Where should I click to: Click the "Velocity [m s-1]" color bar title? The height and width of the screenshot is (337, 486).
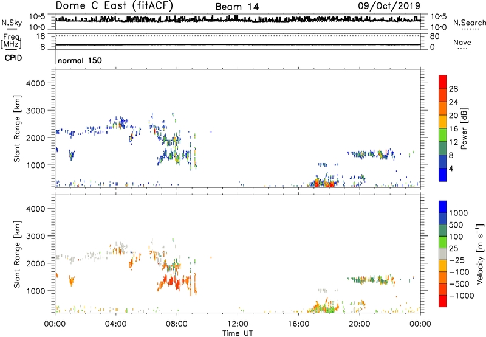point(480,254)
